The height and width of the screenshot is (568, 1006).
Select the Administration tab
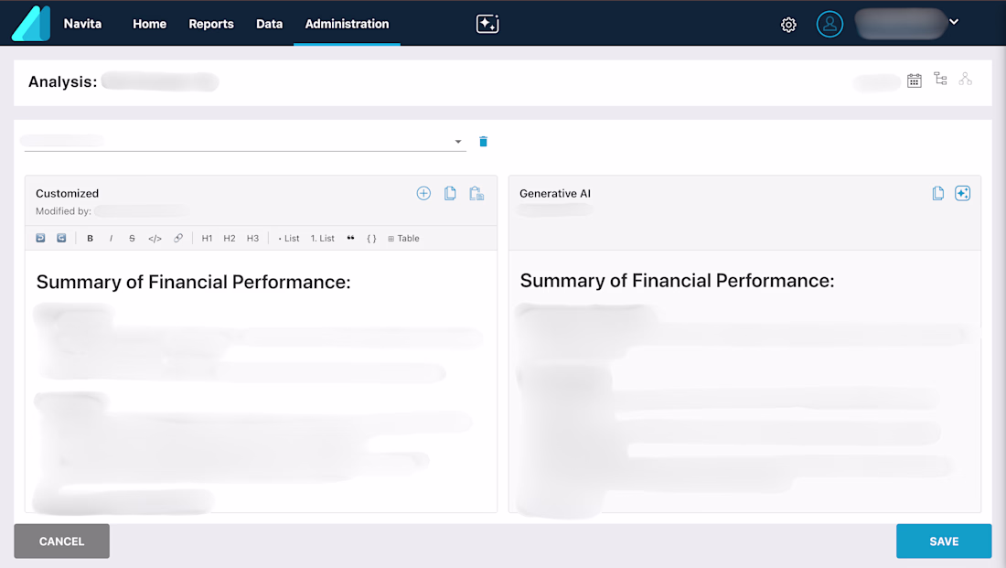point(348,24)
